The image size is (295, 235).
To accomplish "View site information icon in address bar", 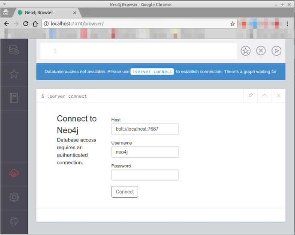I will pos(46,24).
